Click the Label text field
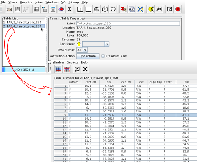This screenshot has height=163, width=199. [128, 23]
